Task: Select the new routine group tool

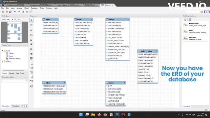Action: tap(31, 58)
